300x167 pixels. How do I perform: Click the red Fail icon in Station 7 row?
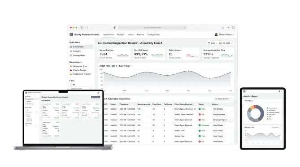200,141
